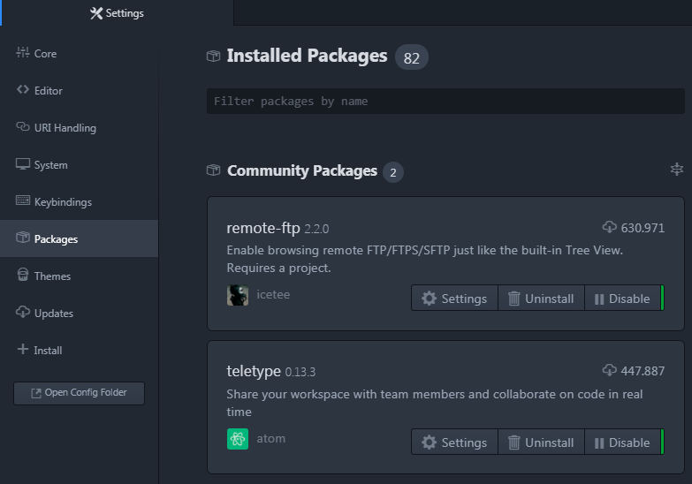Open the Updates section
The image size is (692, 484).
pos(80,313)
